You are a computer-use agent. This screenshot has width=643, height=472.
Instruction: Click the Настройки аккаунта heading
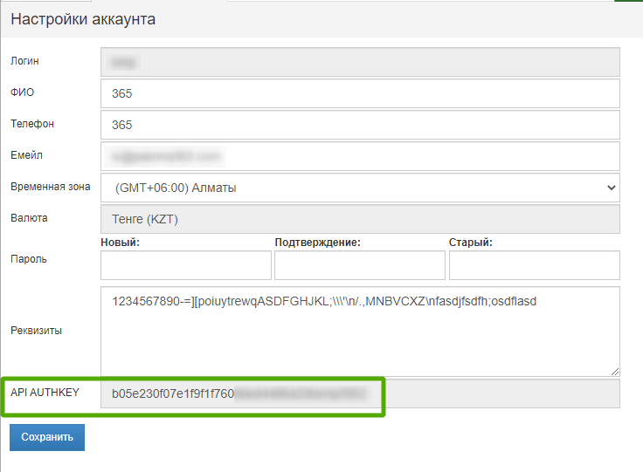tap(83, 19)
